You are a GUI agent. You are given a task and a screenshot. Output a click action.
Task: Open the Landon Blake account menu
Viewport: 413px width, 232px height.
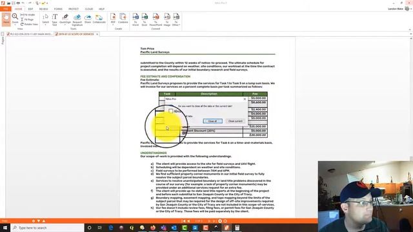(x=400, y=8)
